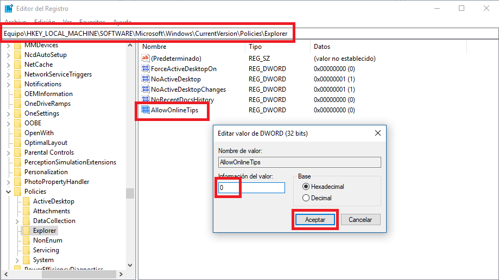Expand the NetCache tree node
The width and height of the screenshot is (499, 280).
(9, 65)
